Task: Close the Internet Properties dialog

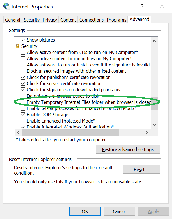Action: point(162,7)
